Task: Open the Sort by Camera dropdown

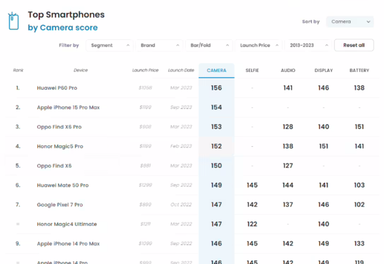Action: [x=350, y=22]
